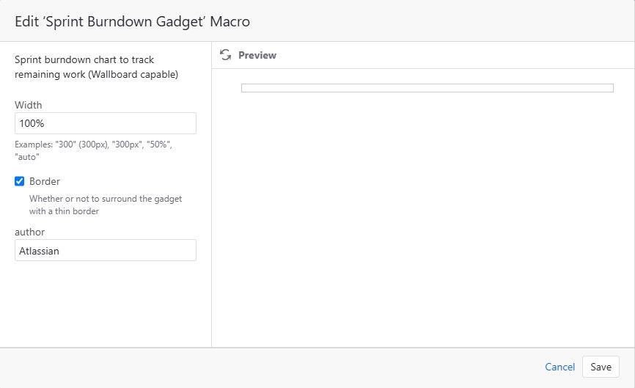This screenshot has height=388, width=635.
Task: Click the dialog footer bar left of Cancel
Action: pos(271,367)
